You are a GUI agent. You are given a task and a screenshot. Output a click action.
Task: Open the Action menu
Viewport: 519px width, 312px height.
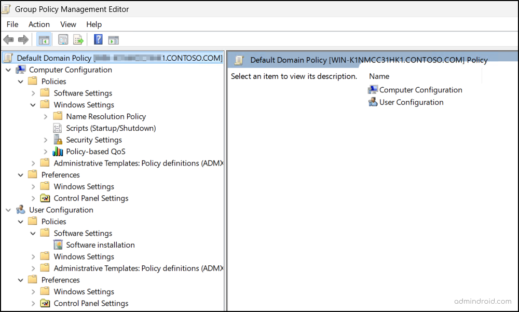[39, 24]
